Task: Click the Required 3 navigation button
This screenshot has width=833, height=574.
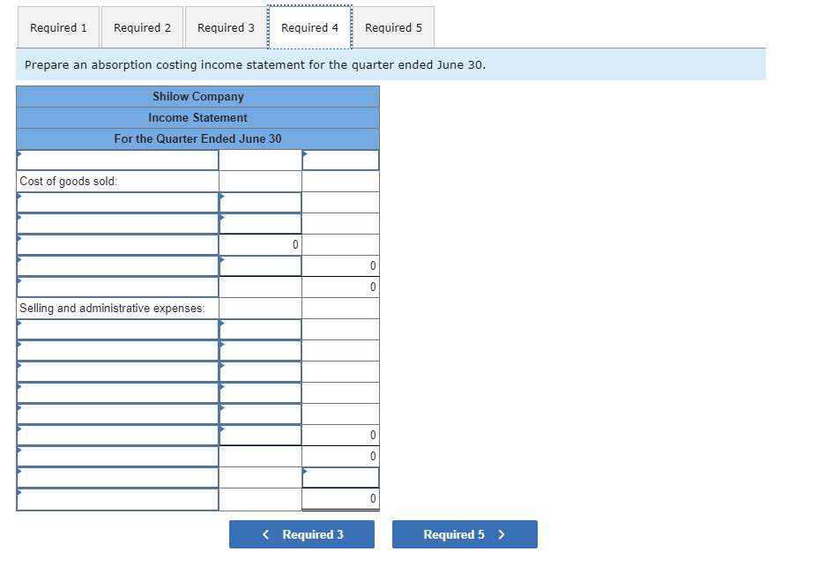Action: coord(301,534)
